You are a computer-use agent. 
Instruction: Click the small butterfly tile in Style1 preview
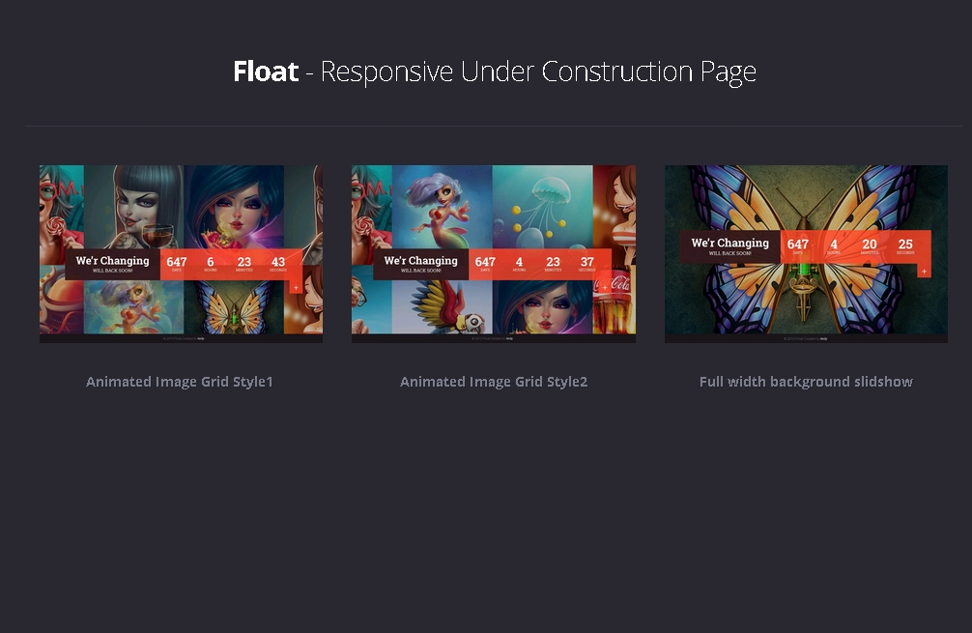(x=235, y=311)
